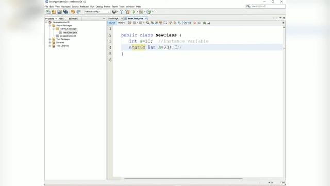Screen dimensions: 330x186
Task: Open the dropdown arrow beside globe browser icon
Action: (x=118, y=12)
